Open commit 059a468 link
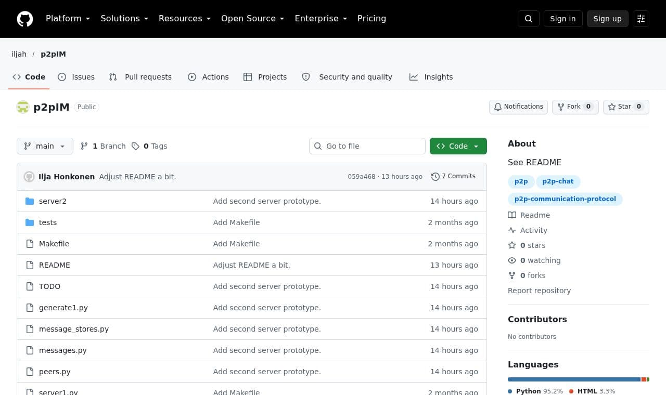 (362, 177)
